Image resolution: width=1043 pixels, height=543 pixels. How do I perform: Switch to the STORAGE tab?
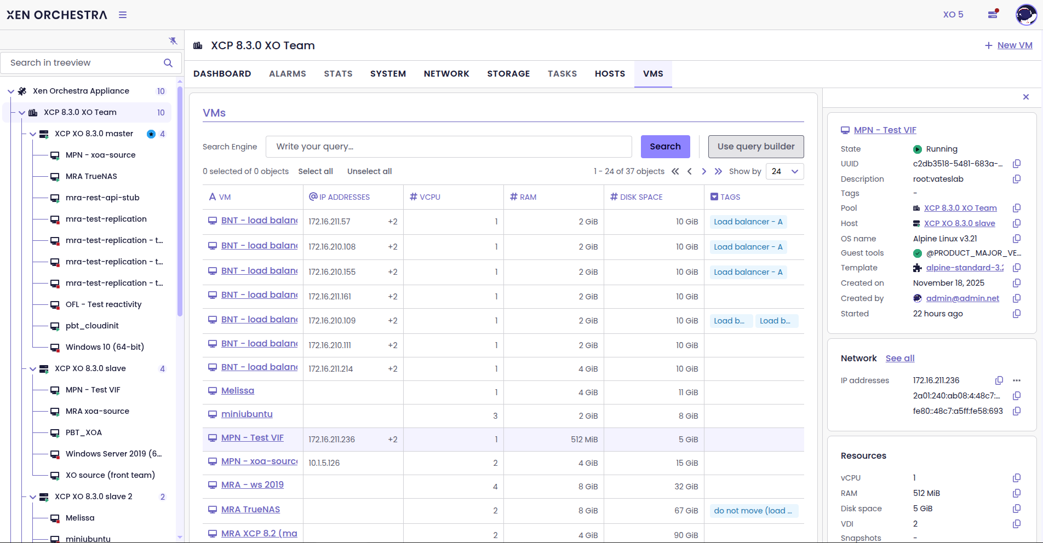[508, 74]
